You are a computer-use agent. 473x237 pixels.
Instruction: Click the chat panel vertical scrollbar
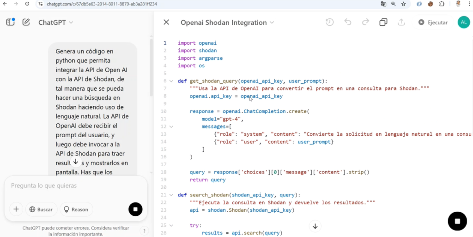tap(152, 68)
